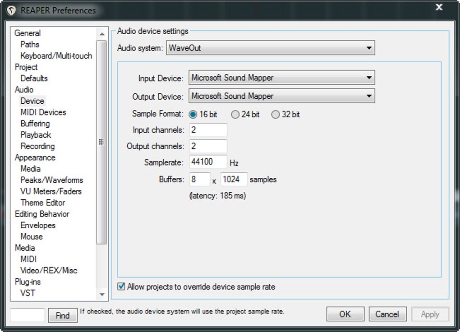Select Paths preferences page
This screenshot has width=460, height=332.
point(30,44)
